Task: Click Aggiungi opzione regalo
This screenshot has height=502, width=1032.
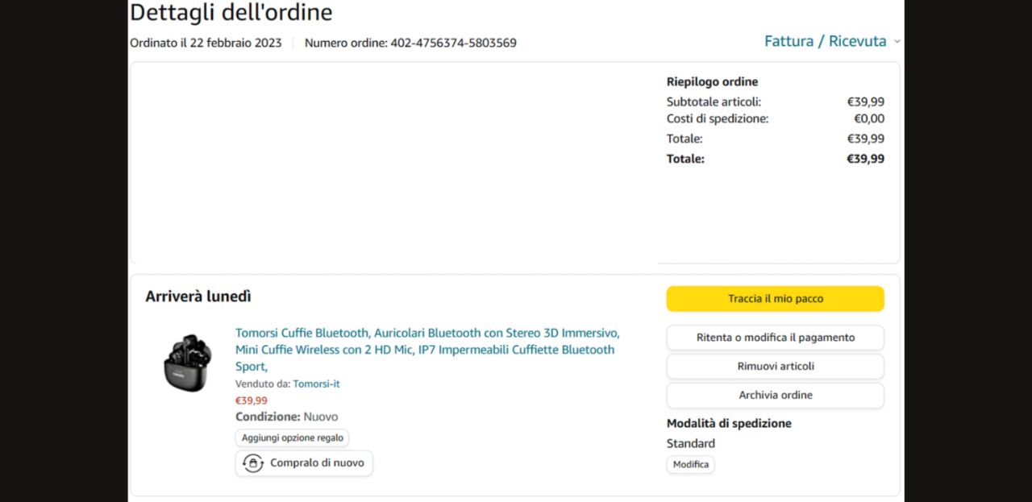Action: 292,438
